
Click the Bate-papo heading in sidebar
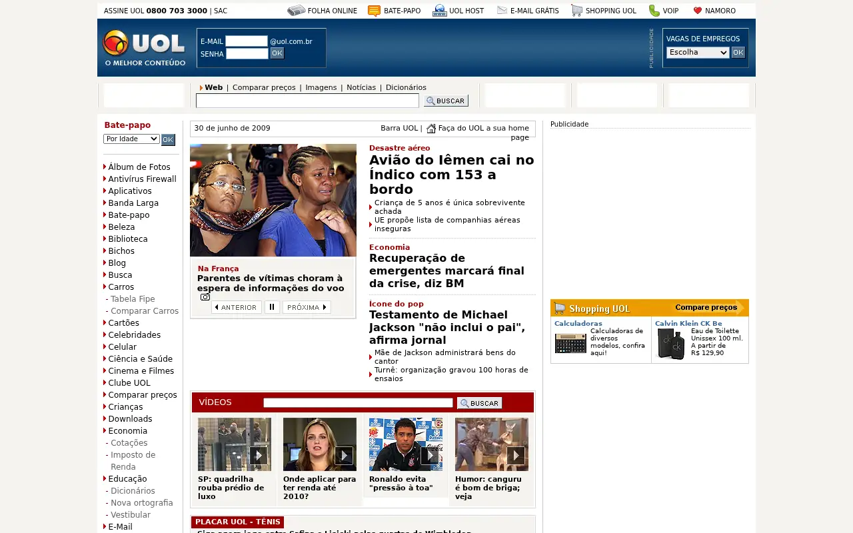(x=127, y=125)
